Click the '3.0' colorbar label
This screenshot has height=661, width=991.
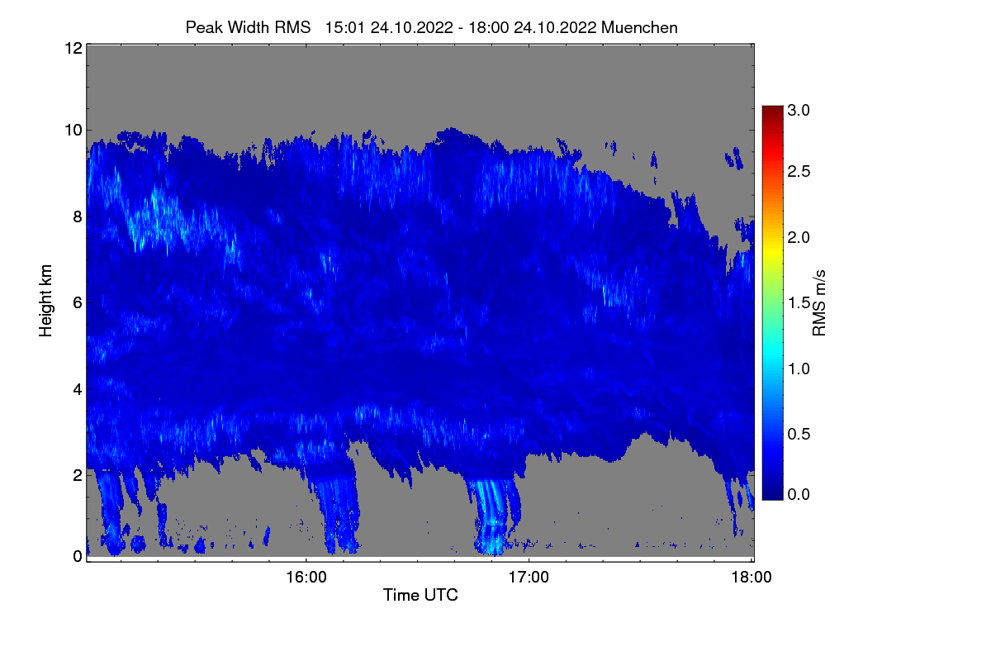pyautogui.click(x=799, y=110)
